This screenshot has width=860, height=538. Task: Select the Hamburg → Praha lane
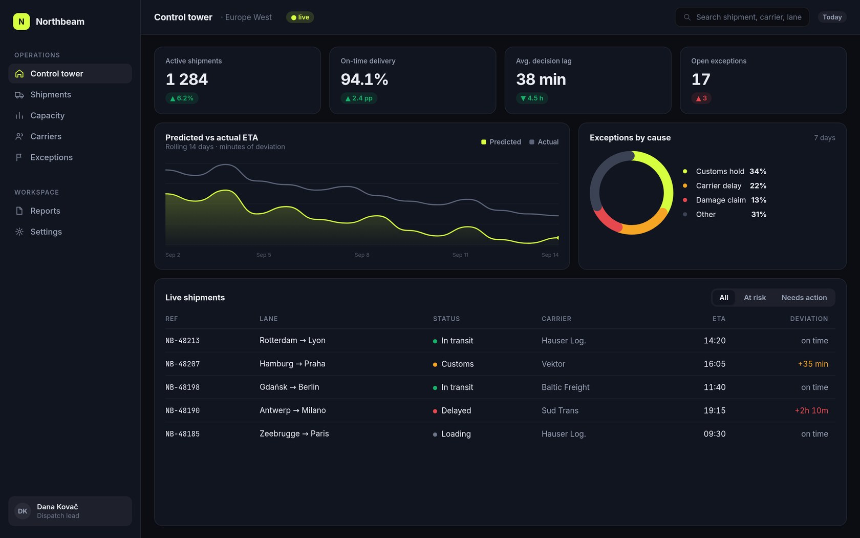pyautogui.click(x=292, y=364)
